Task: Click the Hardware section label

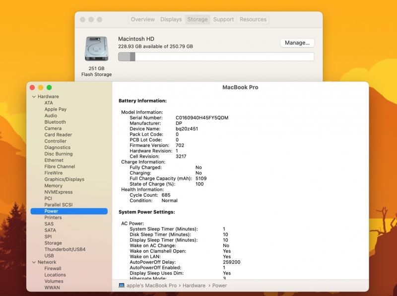Action: point(48,96)
